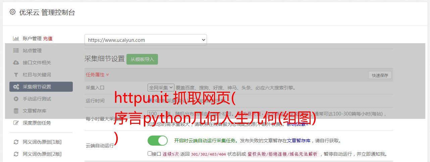Click the gears icon for 采集细节设置
The image size is (430, 162).
[x=16, y=87]
